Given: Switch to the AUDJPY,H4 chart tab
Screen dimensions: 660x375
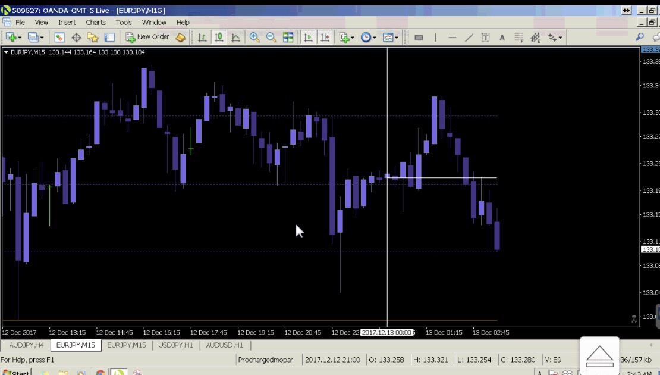Looking at the screenshot, I should (x=27, y=345).
